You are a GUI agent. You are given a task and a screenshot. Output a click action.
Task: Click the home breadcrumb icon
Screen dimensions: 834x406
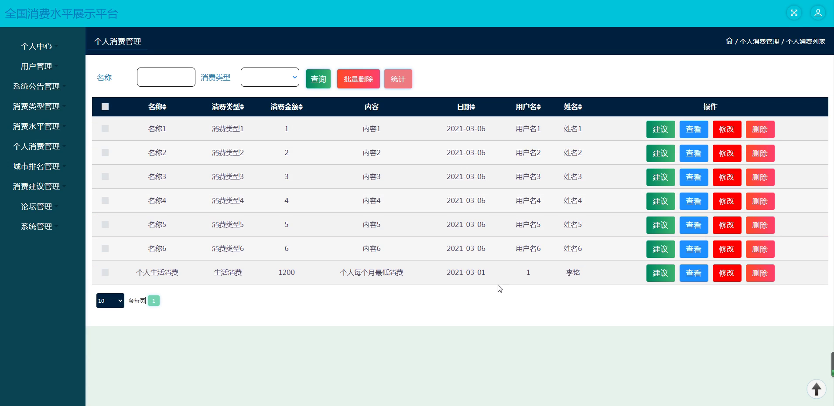[x=729, y=41]
